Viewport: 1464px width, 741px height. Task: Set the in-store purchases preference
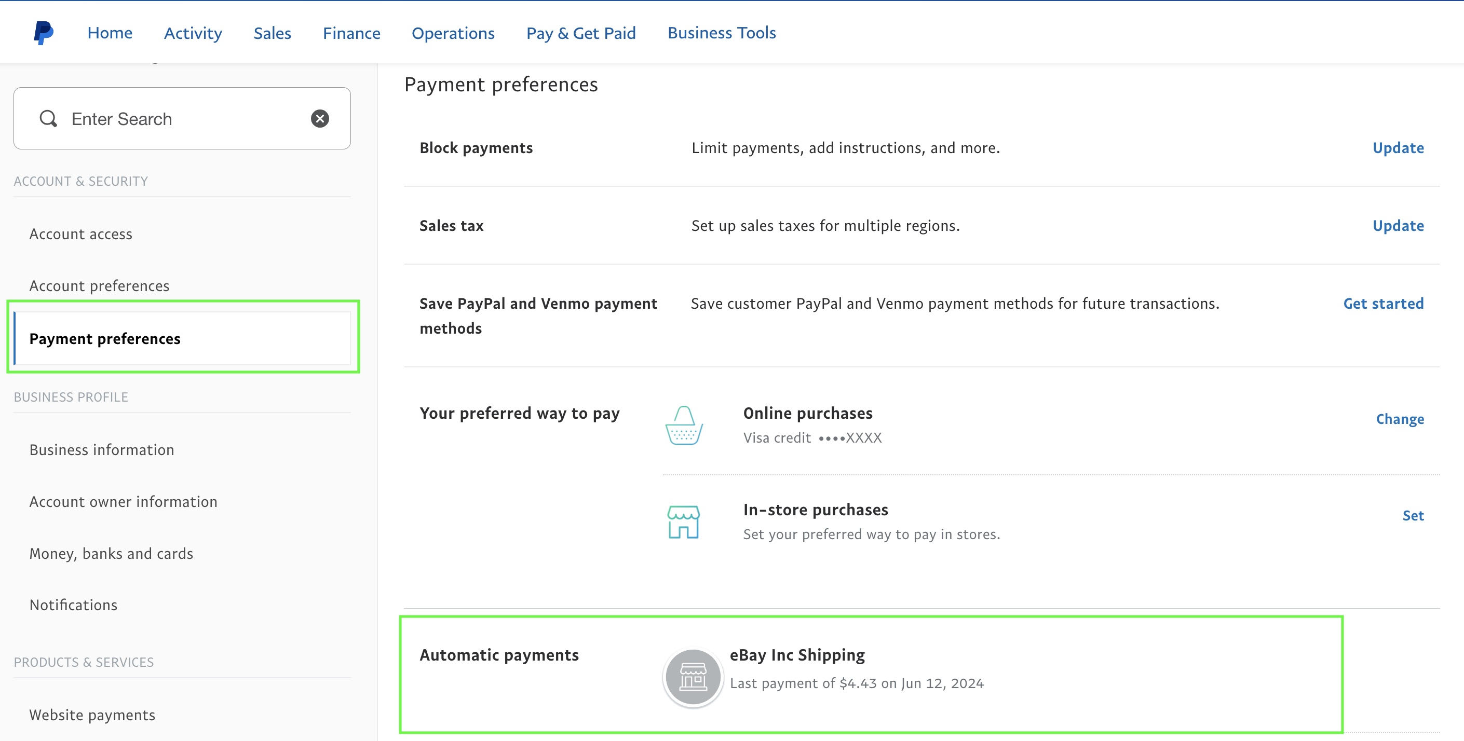point(1412,516)
